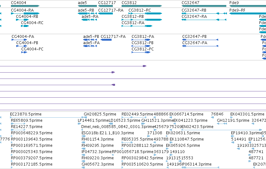
Task: Select transcript label CG4004-RC
Action: (x=32, y=23)
